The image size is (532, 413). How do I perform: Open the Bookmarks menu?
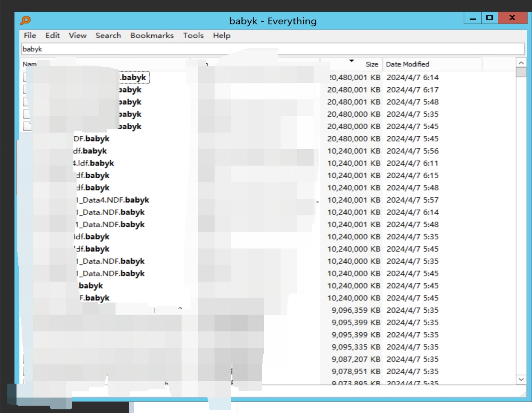pos(151,35)
